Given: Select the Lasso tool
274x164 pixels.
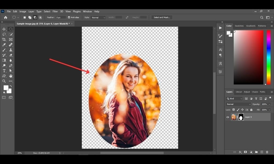Looking at the screenshot, I should pos(4,34).
